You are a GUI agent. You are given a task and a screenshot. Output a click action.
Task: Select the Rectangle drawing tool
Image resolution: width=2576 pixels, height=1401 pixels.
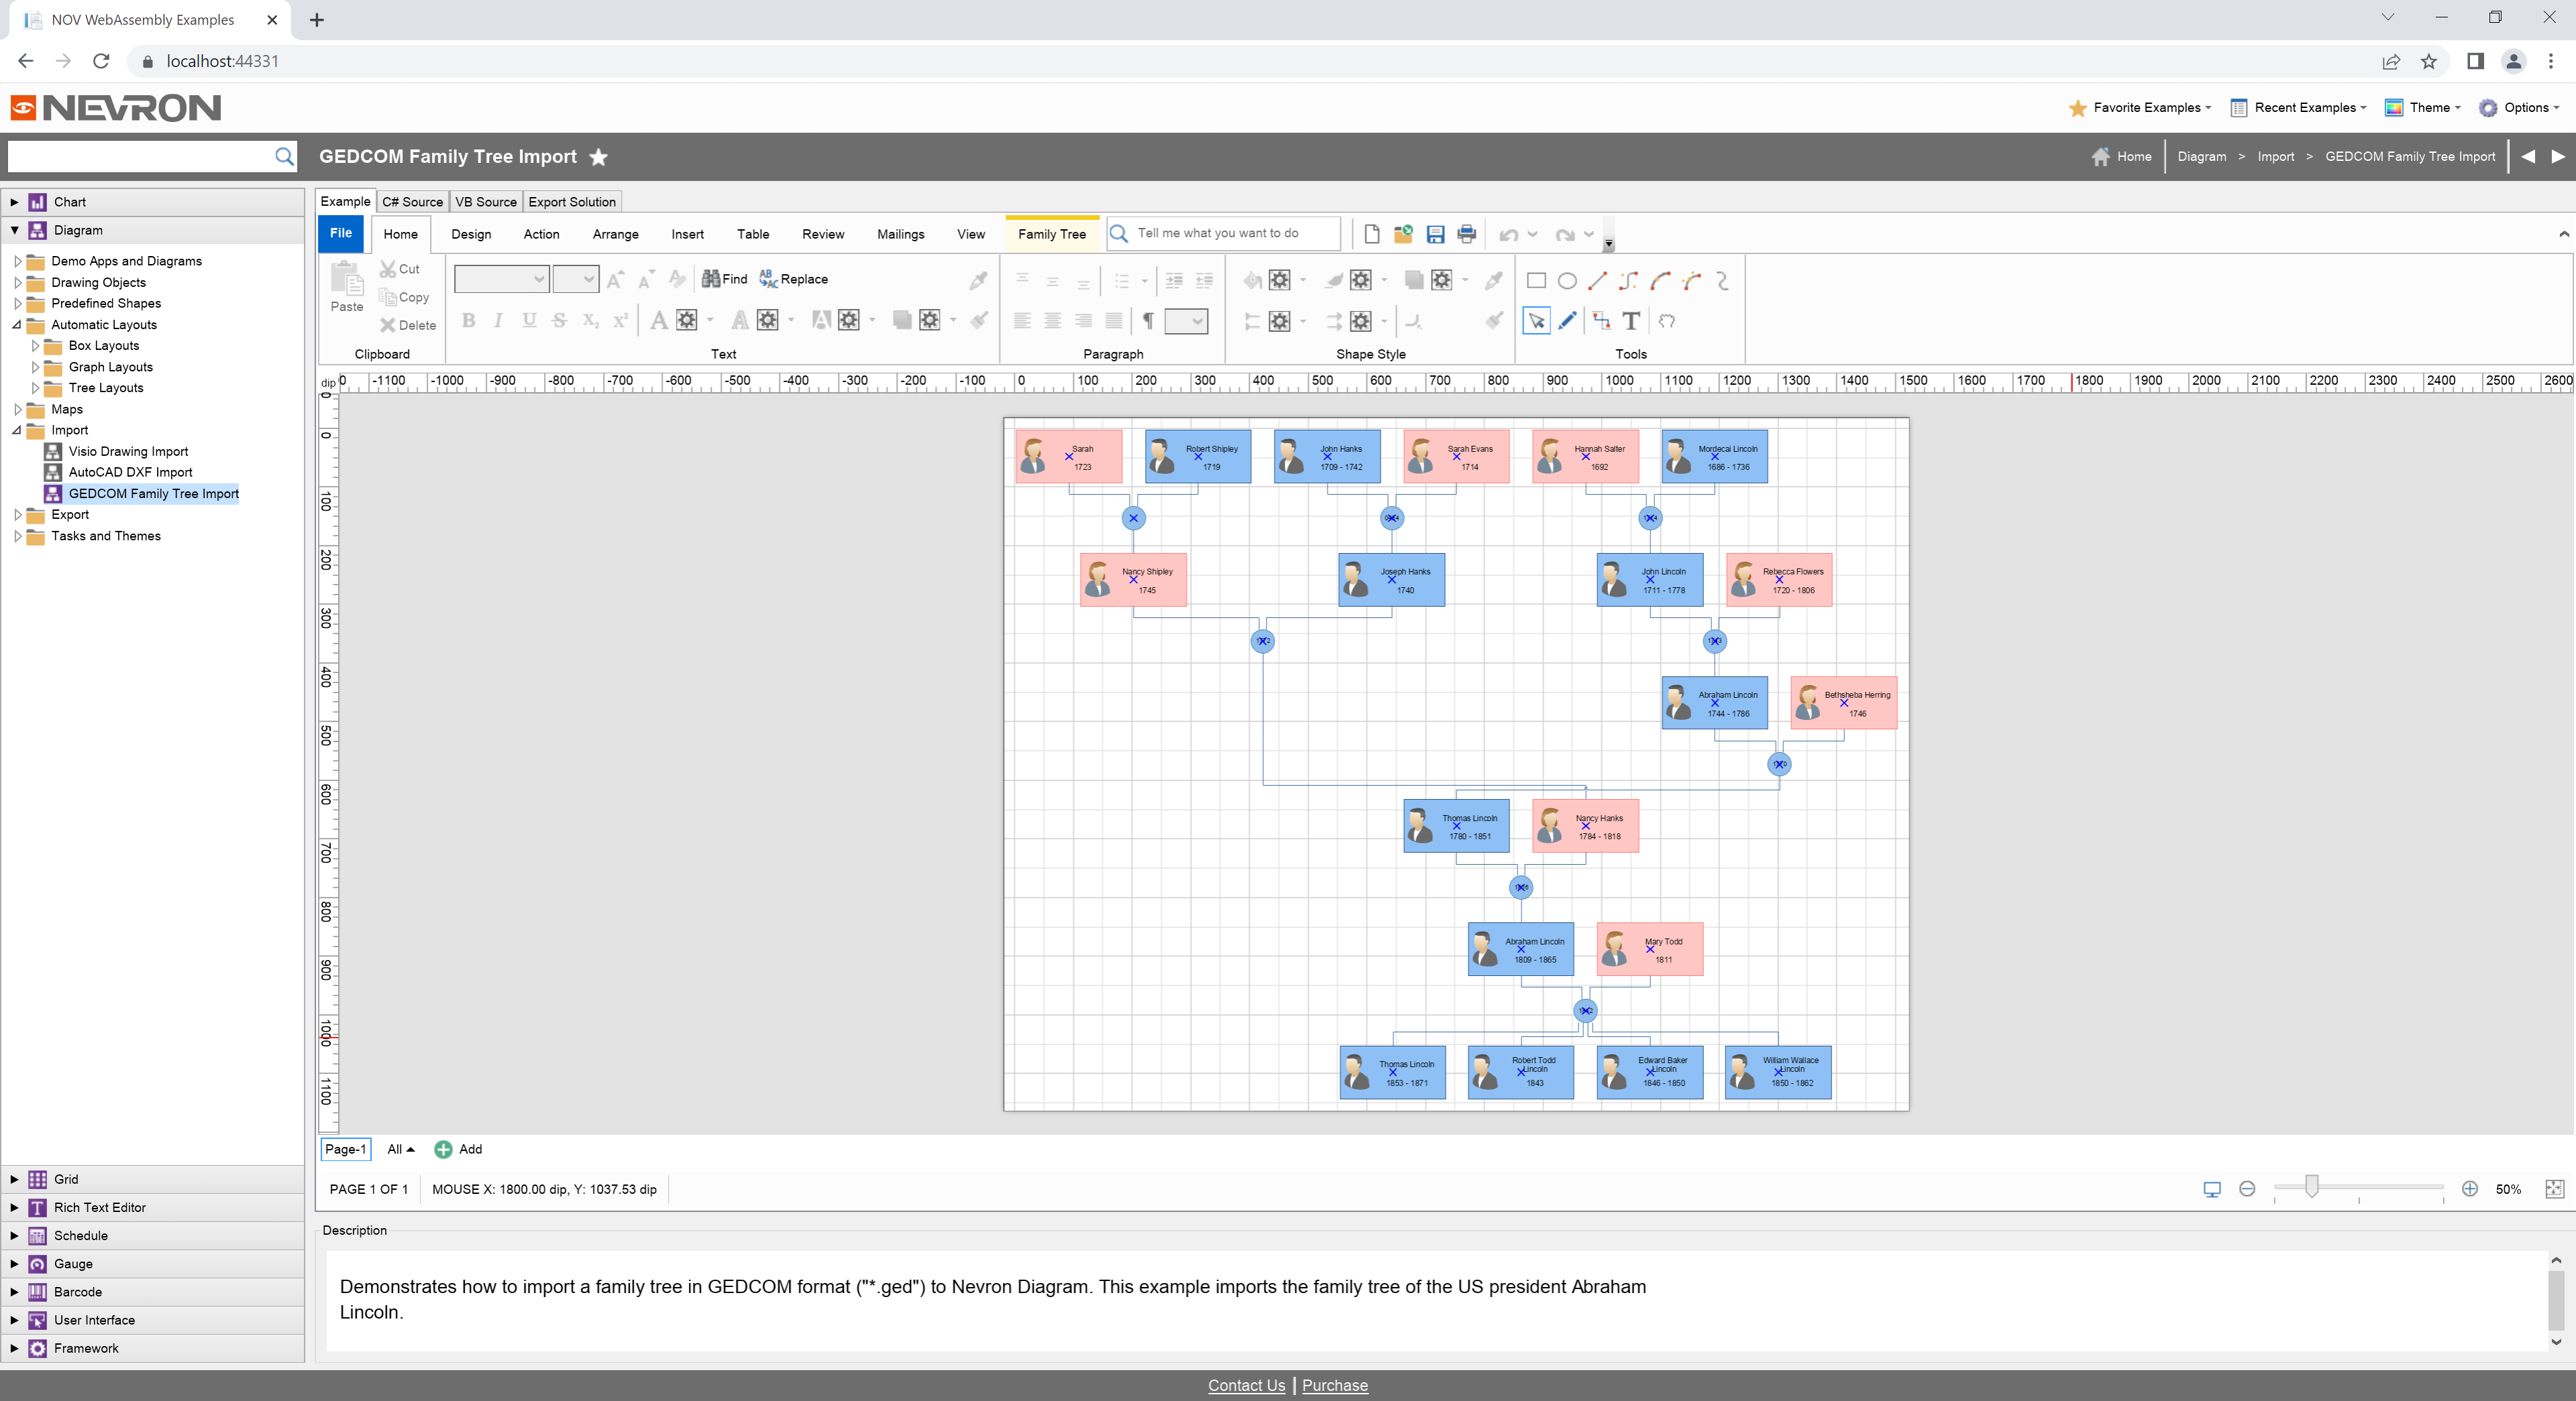1536,281
